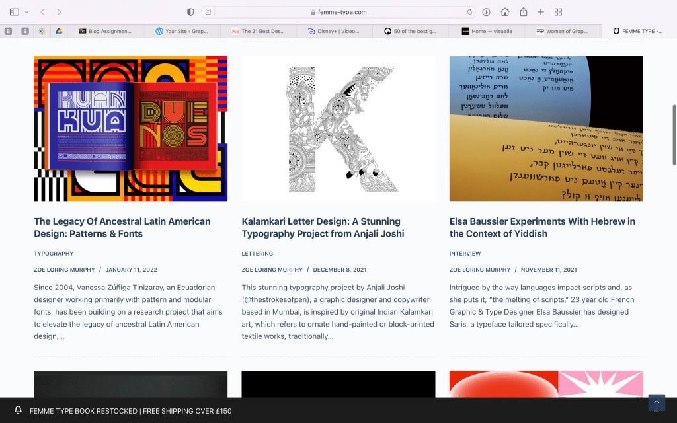Open the Google Drive pinned tab
Image resolution: width=677 pixels, height=423 pixels.
point(58,31)
